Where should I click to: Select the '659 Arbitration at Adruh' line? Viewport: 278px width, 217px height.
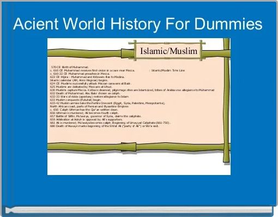[86, 119]
